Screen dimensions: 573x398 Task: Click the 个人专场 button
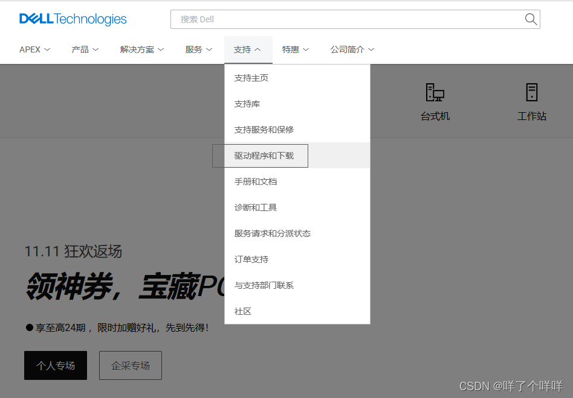pos(56,365)
